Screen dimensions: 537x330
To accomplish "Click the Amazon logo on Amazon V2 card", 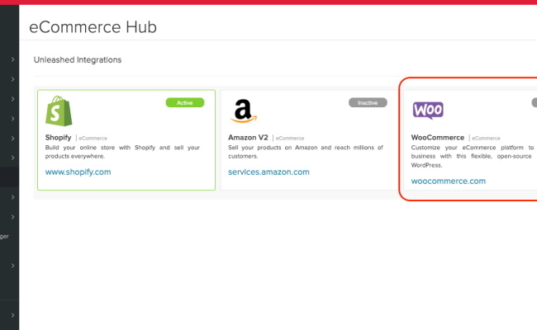I will pos(244,111).
